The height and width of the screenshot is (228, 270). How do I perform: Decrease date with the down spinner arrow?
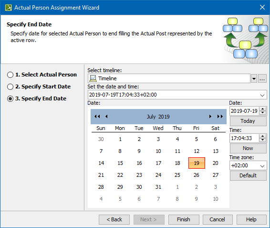tap(262, 113)
